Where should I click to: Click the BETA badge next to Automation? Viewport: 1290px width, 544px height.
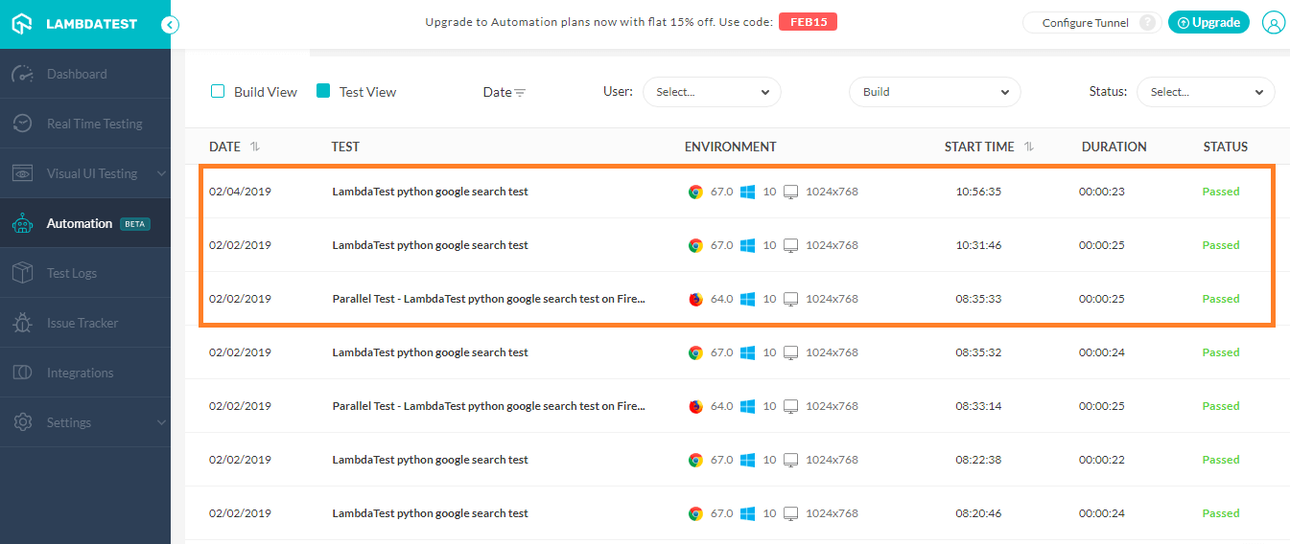[135, 224]
